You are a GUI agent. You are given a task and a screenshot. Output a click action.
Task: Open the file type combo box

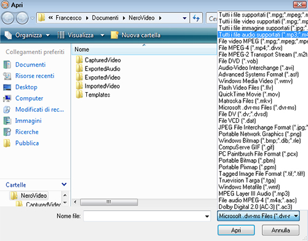259,216
